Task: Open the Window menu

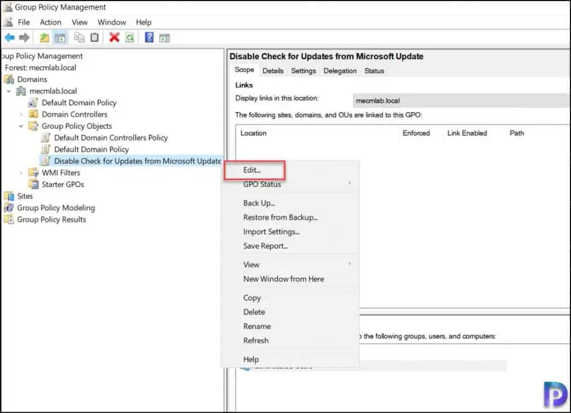Action: 112,22
